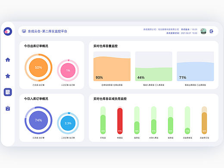Screen dimensions: 224x168
Task: Click the 实时仓库各区域负荷监控 heading
Action: (x=110, y=99)
